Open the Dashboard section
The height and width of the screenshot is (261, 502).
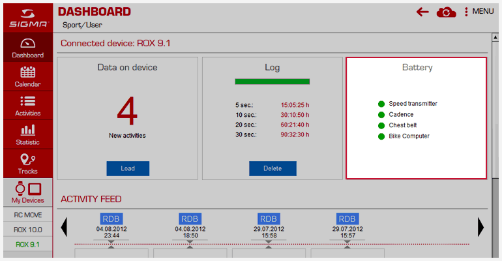click(28, 48)
